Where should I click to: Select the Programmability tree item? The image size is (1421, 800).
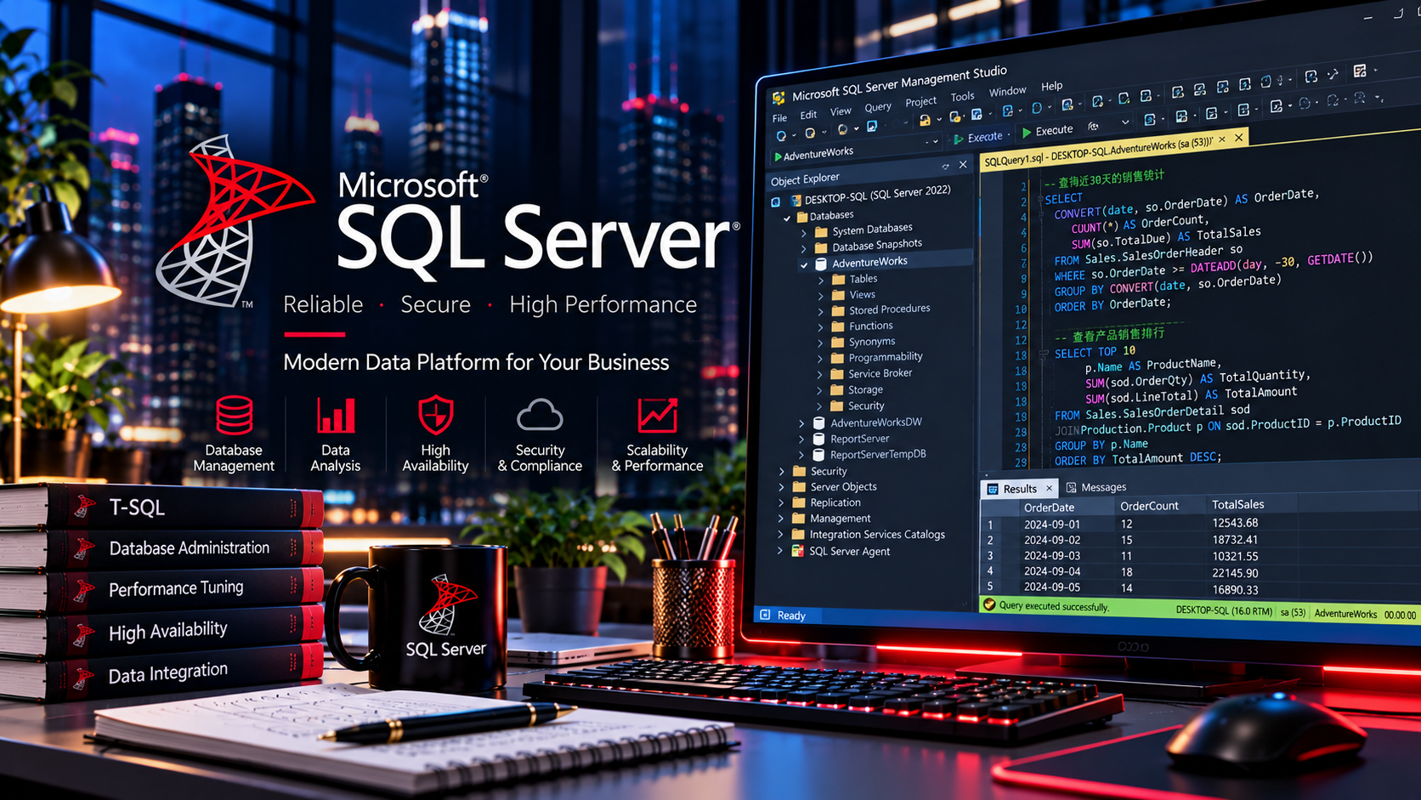pyautogui.click(x=885, y=357)
